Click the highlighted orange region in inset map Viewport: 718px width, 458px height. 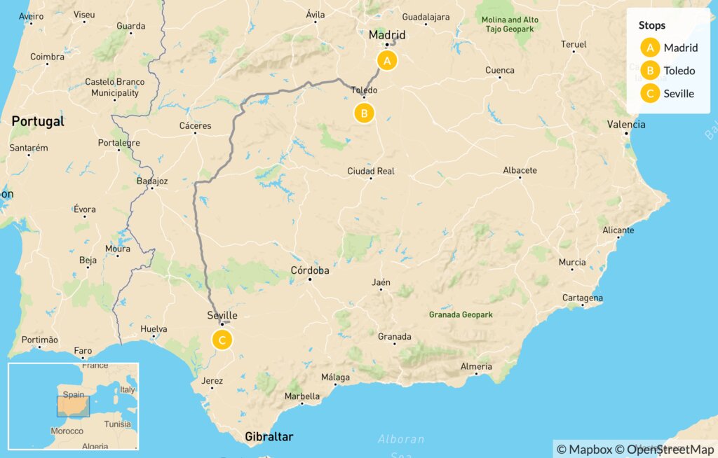(73, 407)
